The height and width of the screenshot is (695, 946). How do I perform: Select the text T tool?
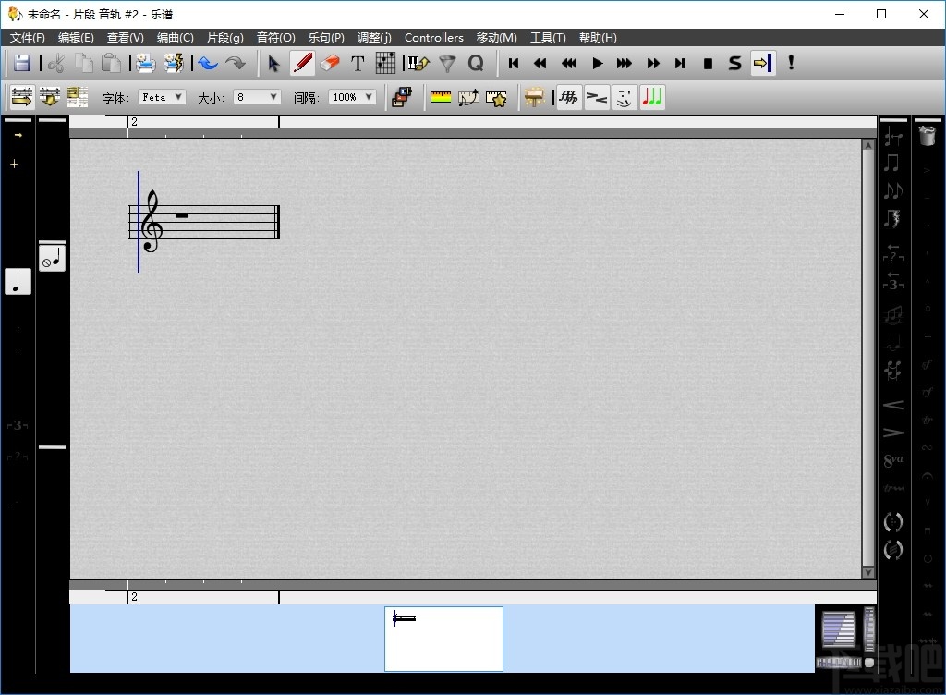[x=358, y=63]
